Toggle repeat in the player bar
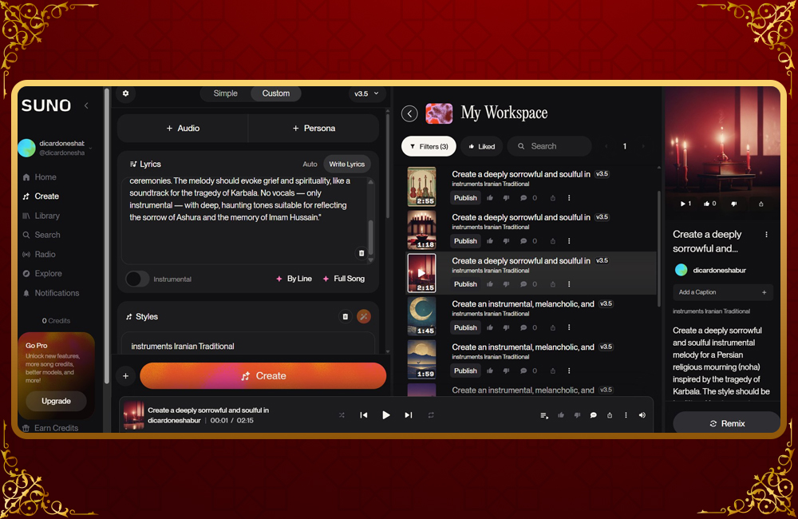This screenshot has height=519, width=798. 431,415
